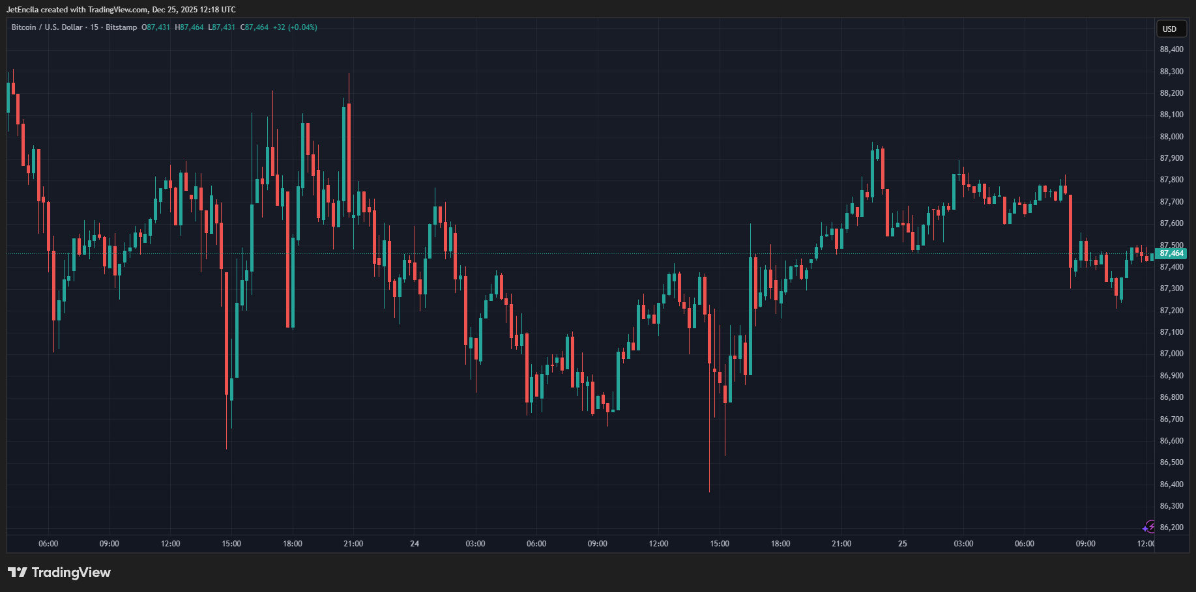Click the JetEncila created with TradingView.com caption
This screenshot has width=1196, height=592.
121,10
